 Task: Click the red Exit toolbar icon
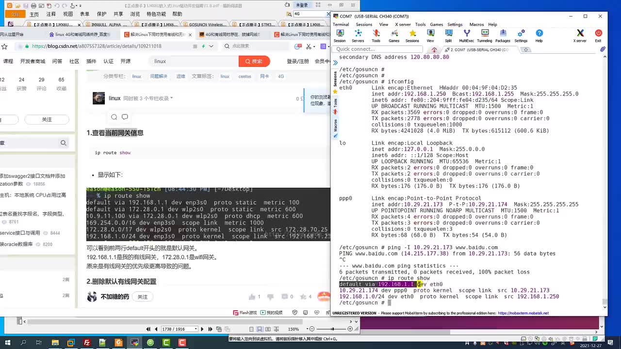click(598, 35)
